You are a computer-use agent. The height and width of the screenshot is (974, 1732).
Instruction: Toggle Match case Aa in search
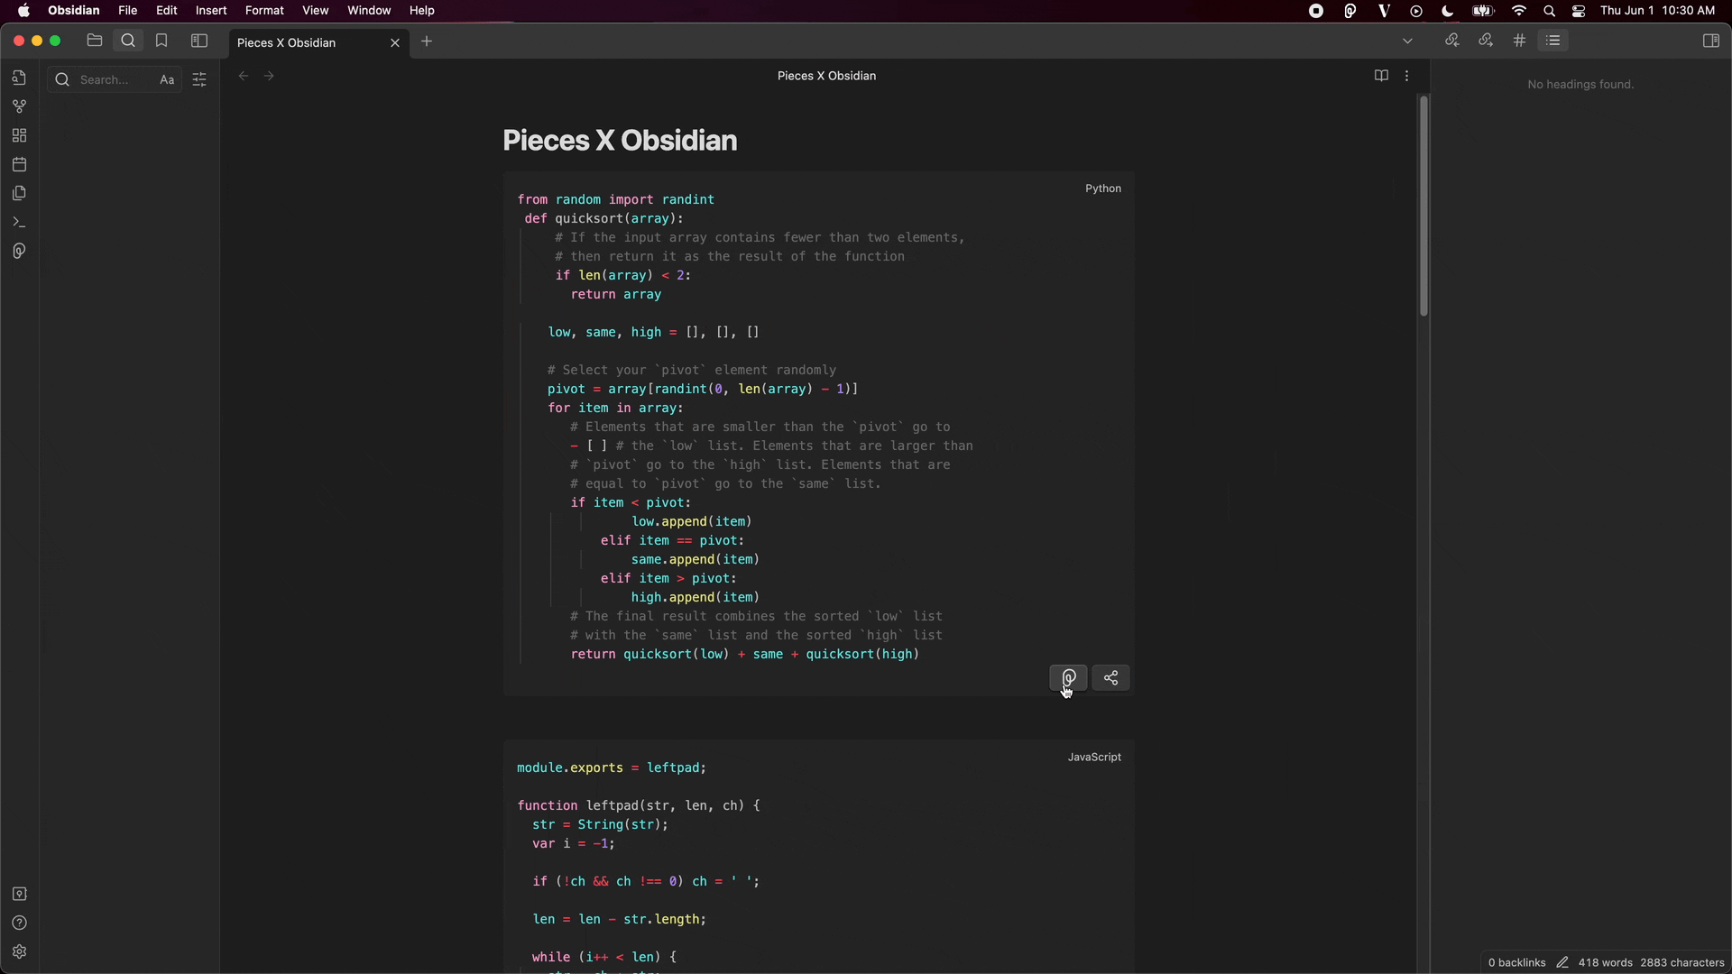coord(167,79)
